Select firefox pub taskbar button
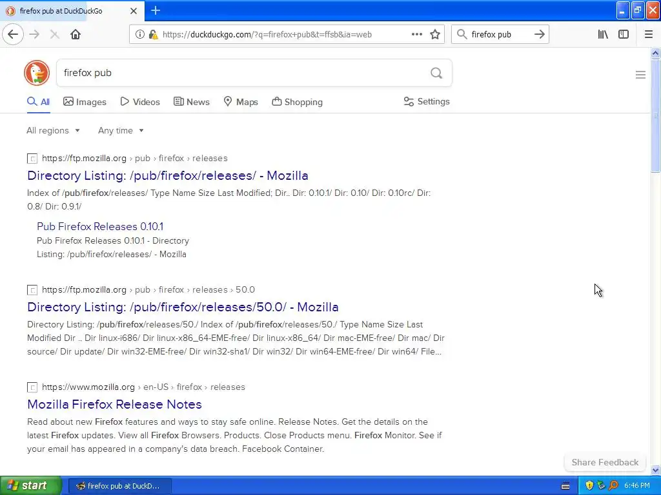Image resolution: width=661 pixels, height=495 pixels. [119, 486]
